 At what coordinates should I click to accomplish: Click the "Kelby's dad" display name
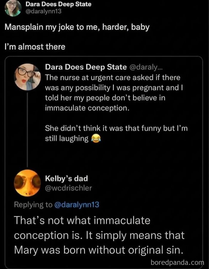(x=66, y=179)
